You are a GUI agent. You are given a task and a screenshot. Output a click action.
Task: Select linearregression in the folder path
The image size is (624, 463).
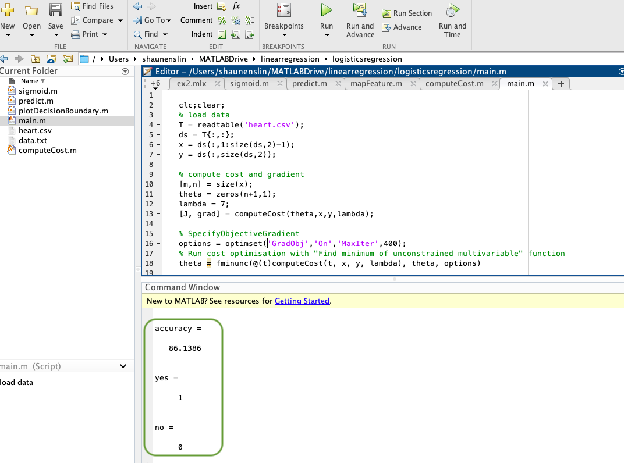(290, 59)
